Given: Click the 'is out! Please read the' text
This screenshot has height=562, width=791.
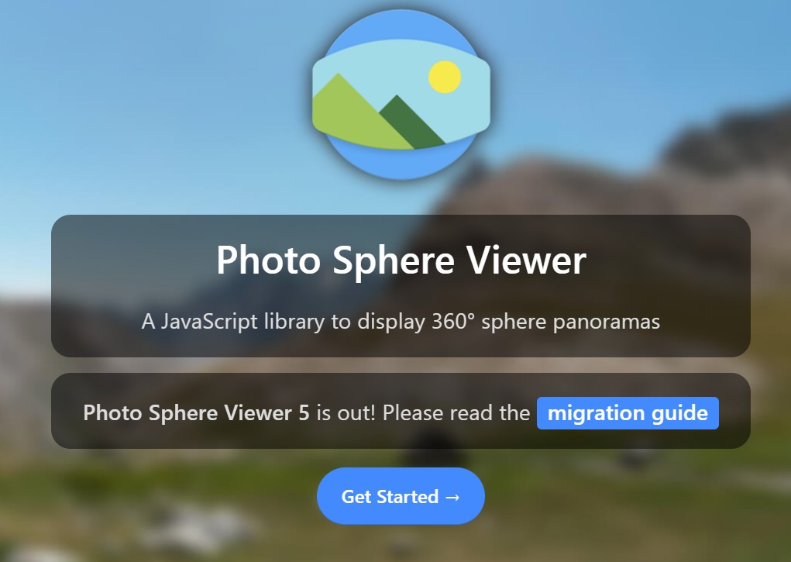Looking at the screenshot, I should [423, 413].
